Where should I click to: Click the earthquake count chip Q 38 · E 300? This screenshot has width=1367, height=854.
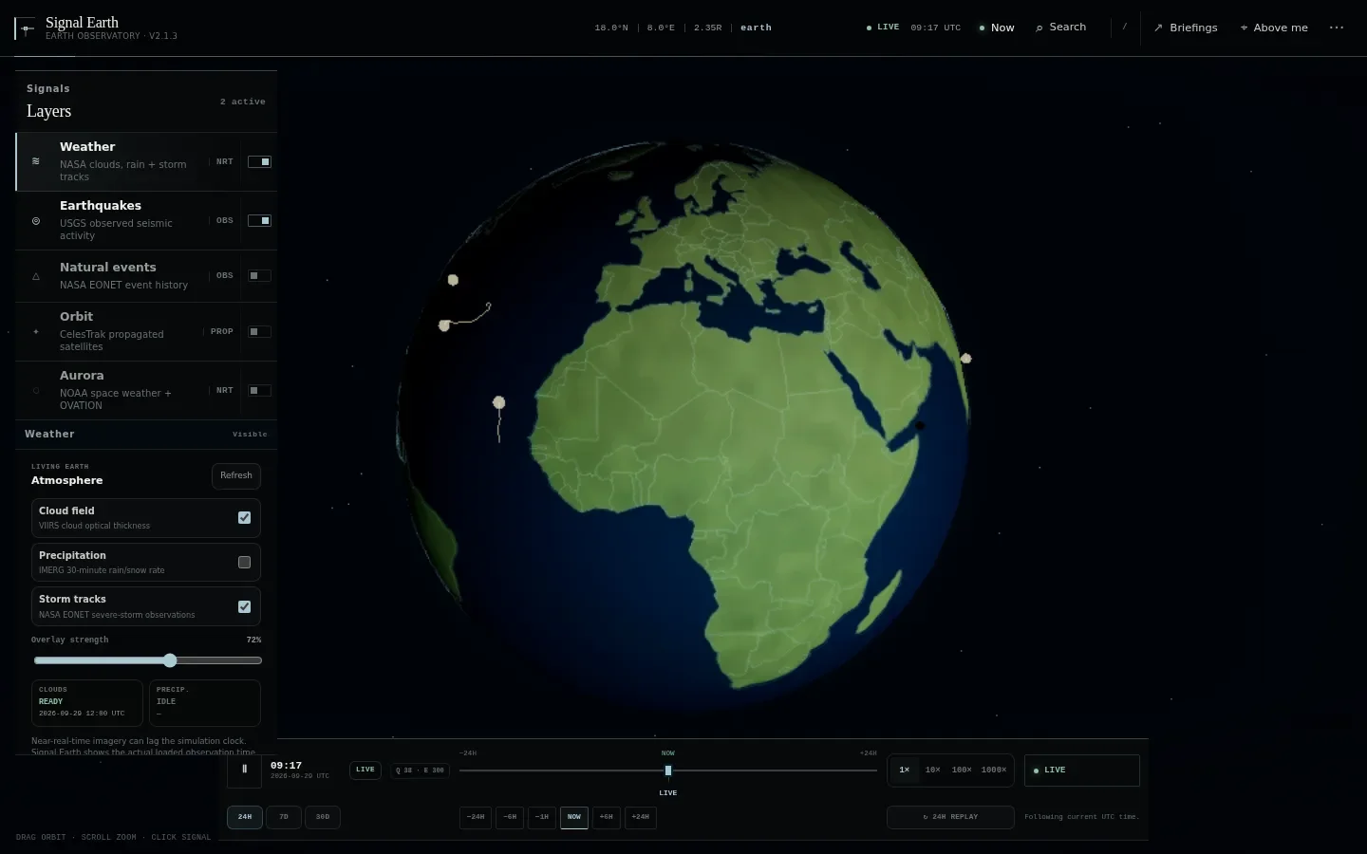[421, 770]
